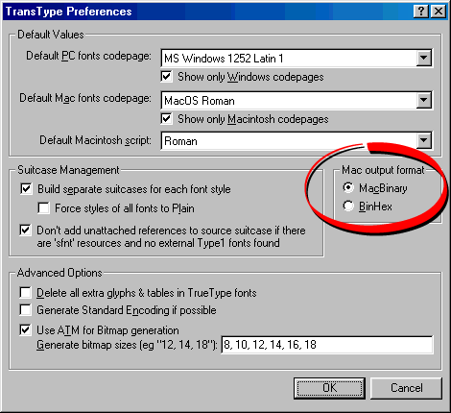
Task: Click the Generate bitmap sizes text field
Action: point(327,345)
